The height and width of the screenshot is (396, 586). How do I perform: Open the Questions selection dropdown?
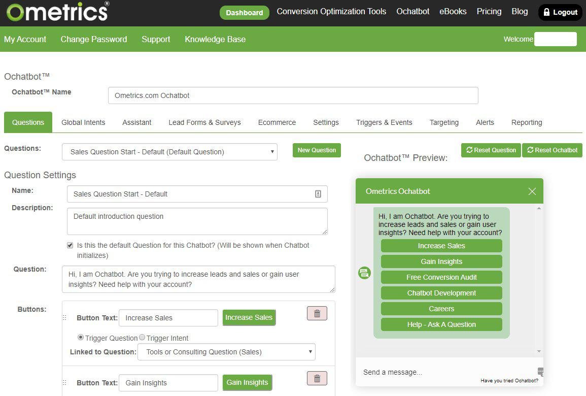169,152
